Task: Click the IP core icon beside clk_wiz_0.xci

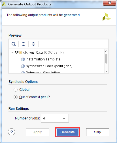Action: point(19,52)
